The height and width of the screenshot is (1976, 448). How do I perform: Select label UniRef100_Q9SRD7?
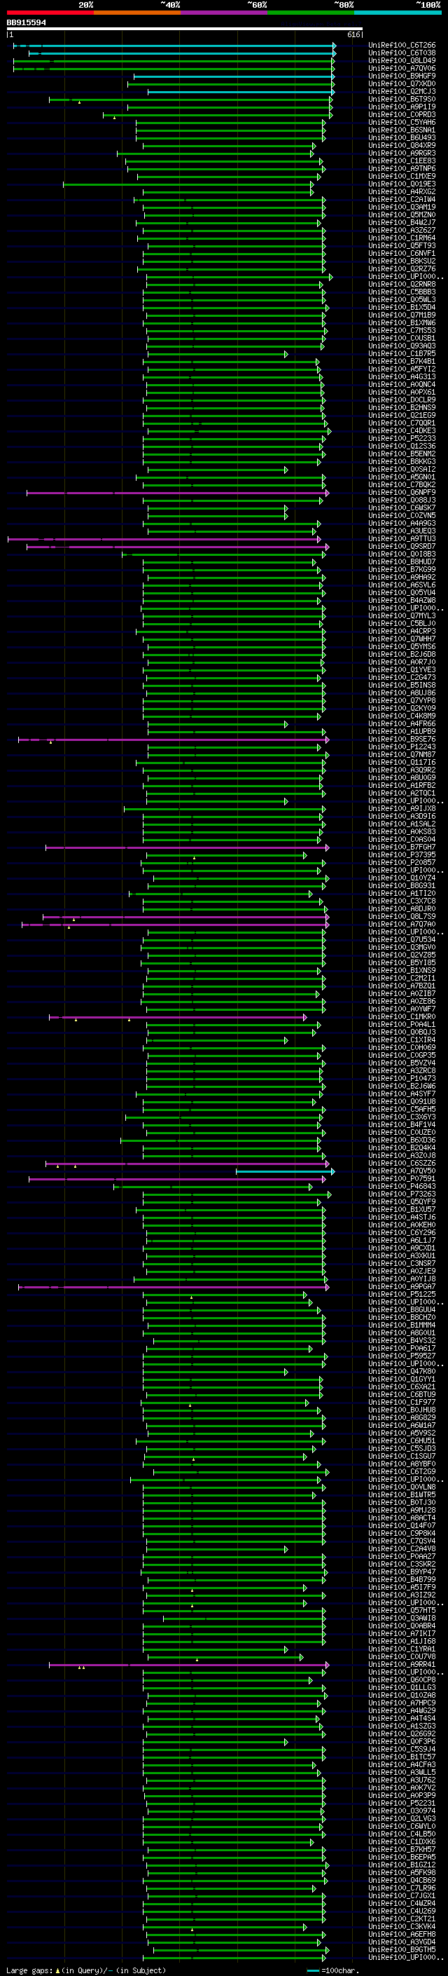click(x=402, y=546)
